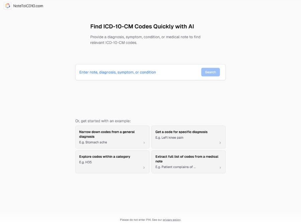Viewport: 301px width, 224px height.
Task: Focus the note or diagnosis search field
Action: coord(137,72)
